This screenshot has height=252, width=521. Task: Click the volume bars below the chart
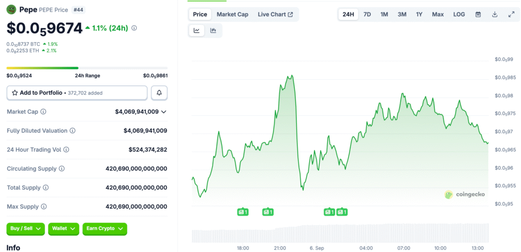[x=340, y=233]
